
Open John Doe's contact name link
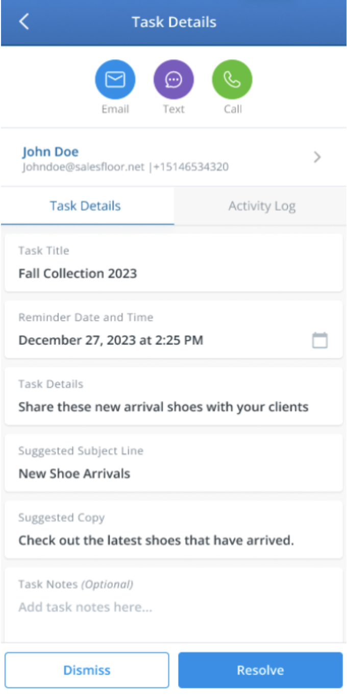tap(51, 152)
